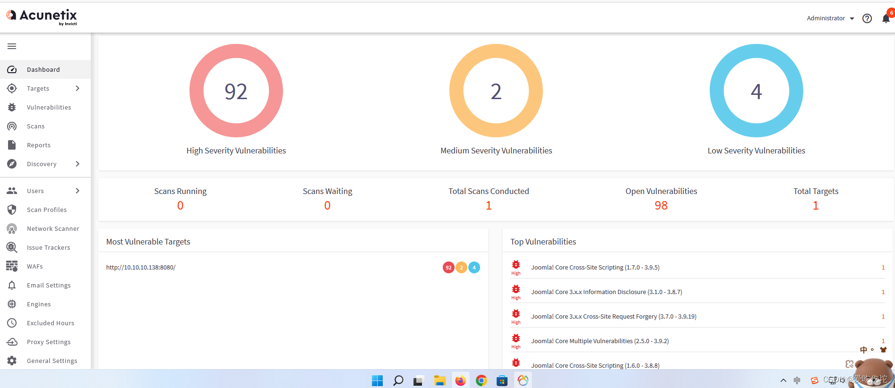Click the orange 2 medium-severity badge
Screen dimensions: 895x388
point(461,268)
